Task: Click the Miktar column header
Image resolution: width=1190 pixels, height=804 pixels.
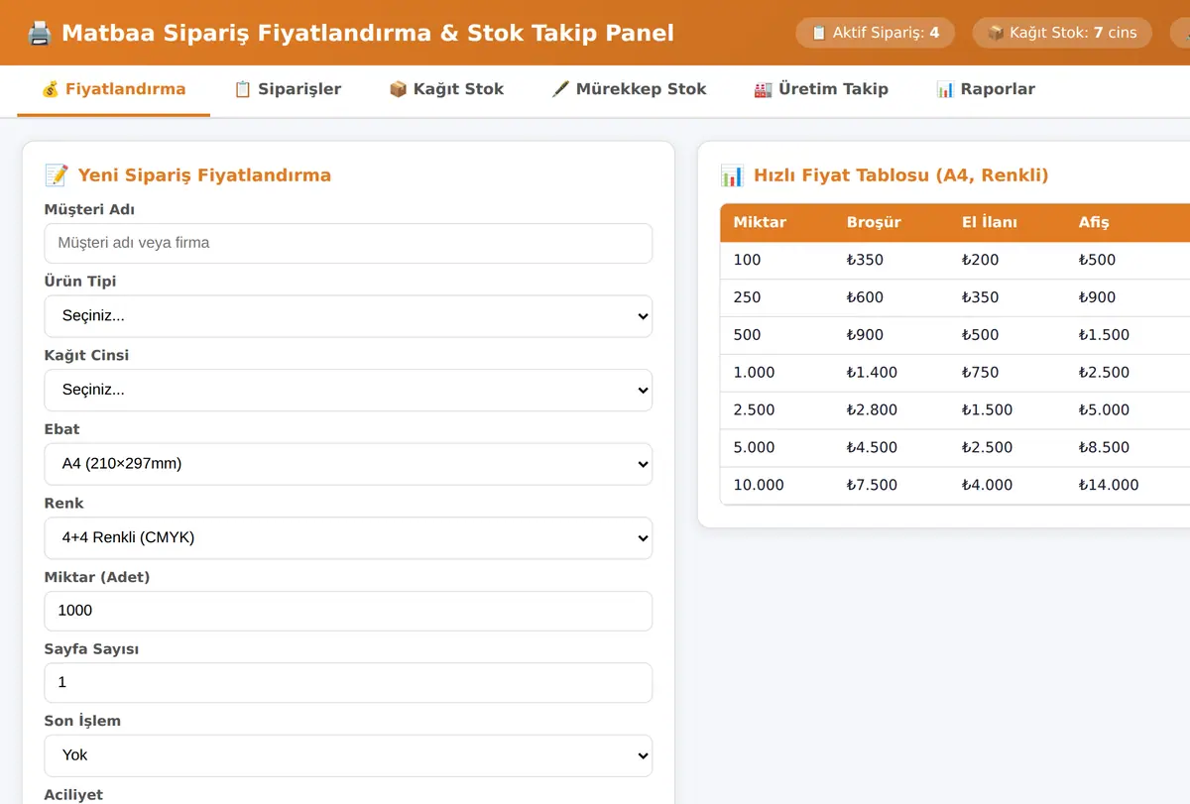Action: [760, 222]
